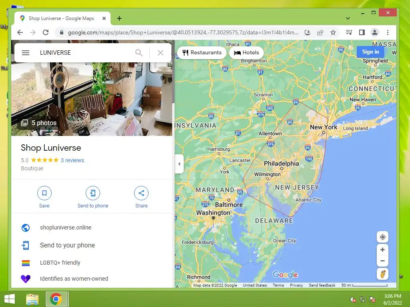Click the Street View pegman icon
Screen dimensions: 410x307
coord(382,274)
